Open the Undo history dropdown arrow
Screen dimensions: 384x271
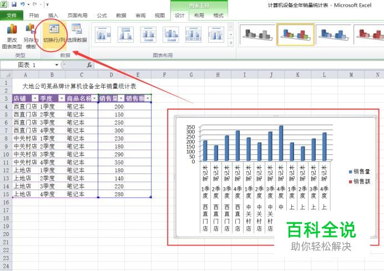29,4
